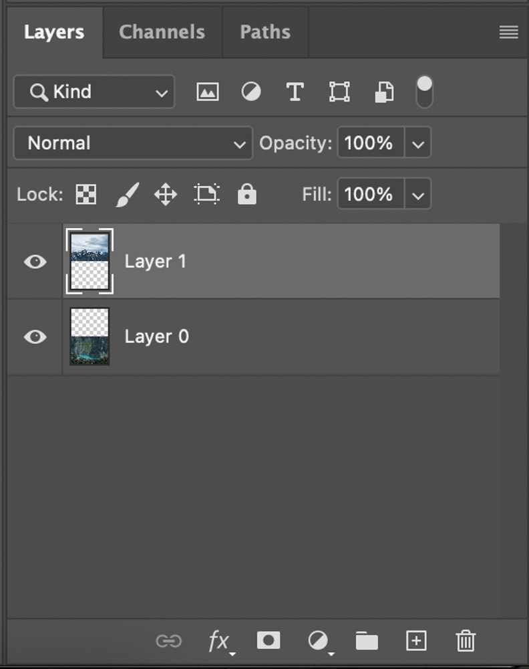
Task: Switch to the Paths tab
Action: tap(265, 32)
